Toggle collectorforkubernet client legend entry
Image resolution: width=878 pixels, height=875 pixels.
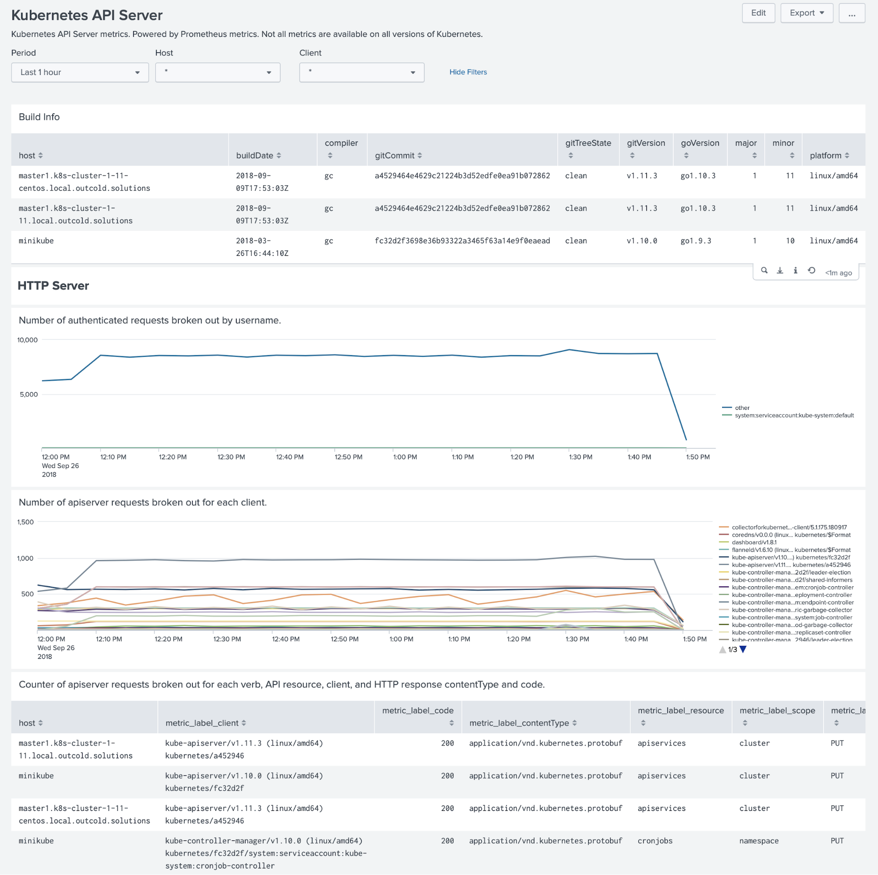pos(783,527)
